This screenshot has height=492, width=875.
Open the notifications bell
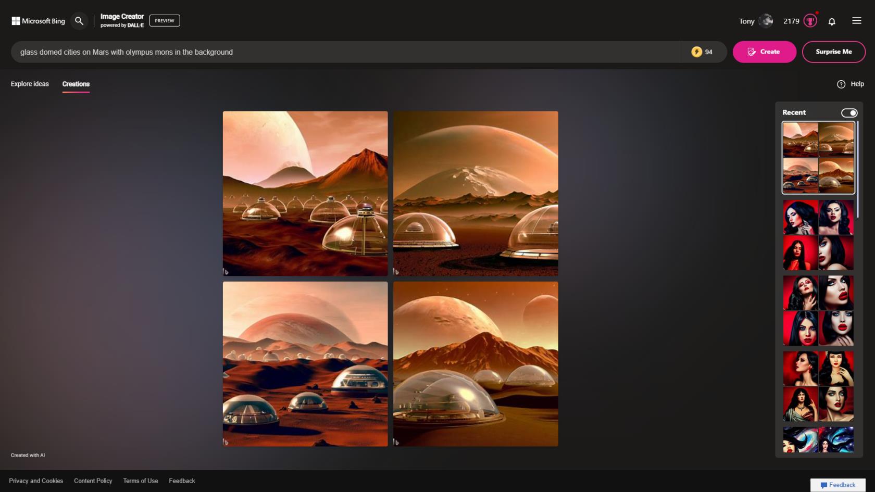click(832, 21)
